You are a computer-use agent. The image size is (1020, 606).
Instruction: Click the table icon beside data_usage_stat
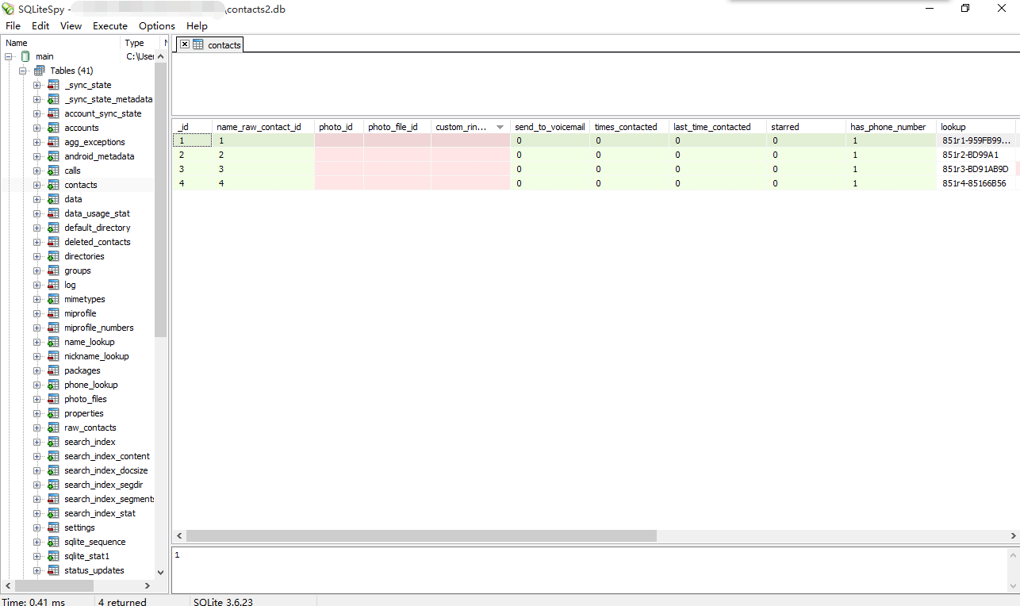(x=53, y=213)
